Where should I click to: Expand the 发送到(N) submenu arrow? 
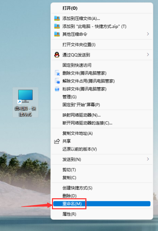(148, 159)
